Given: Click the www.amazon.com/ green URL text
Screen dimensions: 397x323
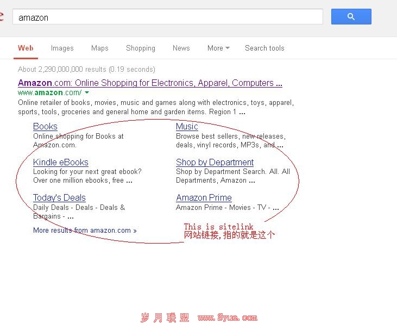Looking at the screenshot, I should click(x=50, y=92).
